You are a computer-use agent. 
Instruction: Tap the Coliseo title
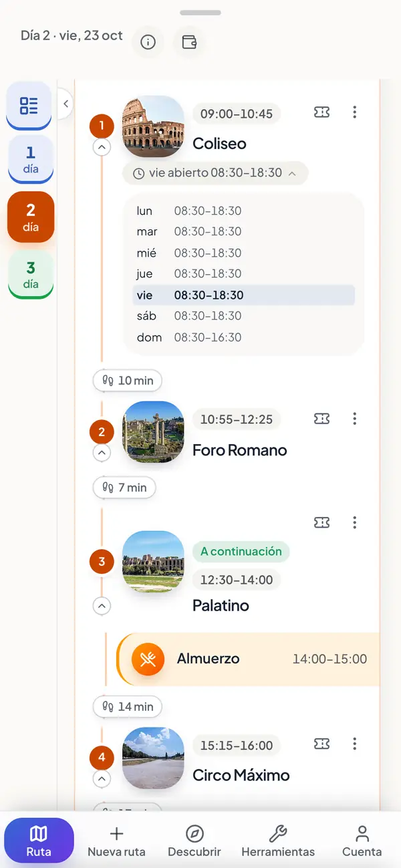coord(219,144)
